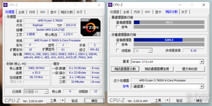Open the 參考 <請選擇> processor dropdown

pyautogui.click(x=167, y=86)
